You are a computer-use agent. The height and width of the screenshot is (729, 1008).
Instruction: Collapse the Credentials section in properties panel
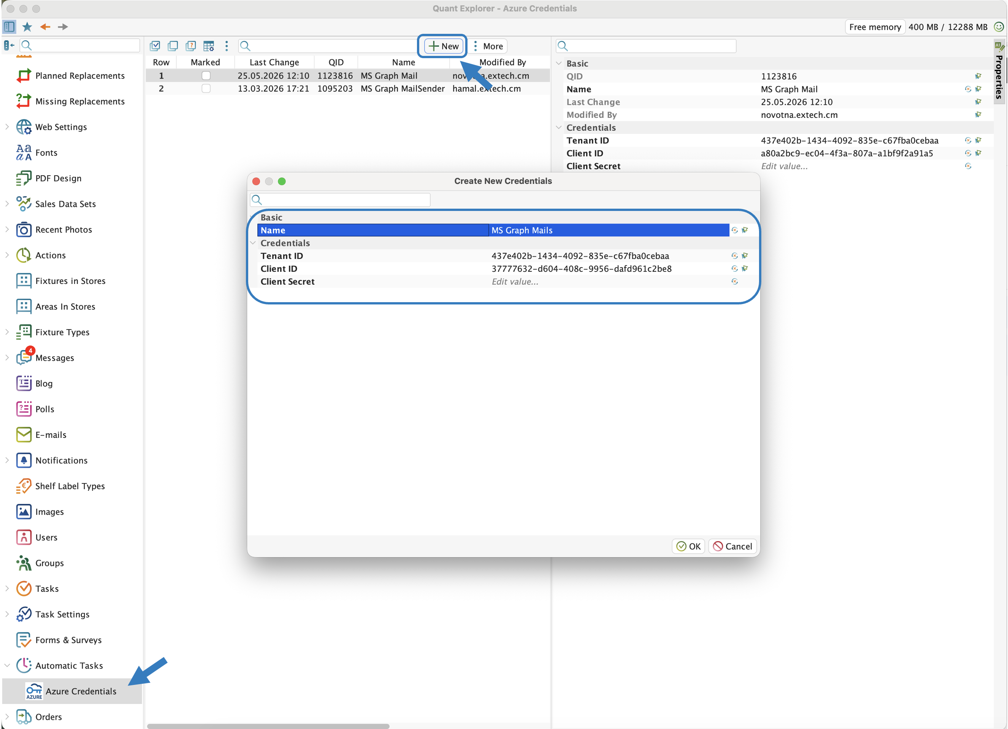tap(559, 128)
